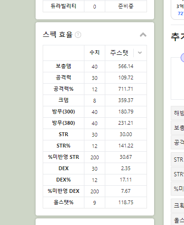This screenshot has width=184, height=225.
Task: Click the 올스탯% row label
Action: [x=64, y=202]
